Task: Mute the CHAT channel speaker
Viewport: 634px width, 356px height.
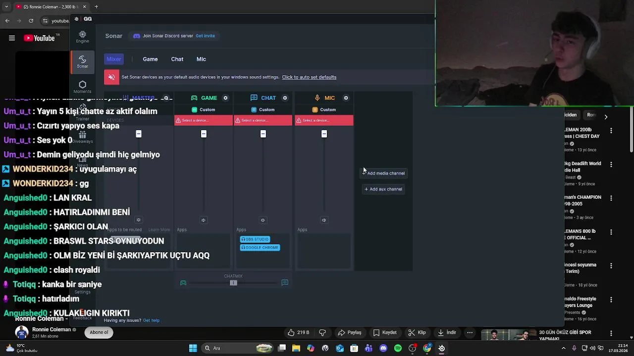Action: point(263,220)
